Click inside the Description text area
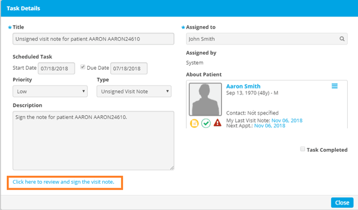 click(x=93, y=140)
